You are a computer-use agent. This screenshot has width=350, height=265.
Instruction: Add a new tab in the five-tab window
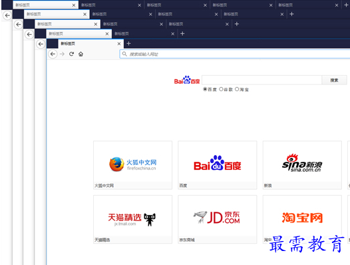point(346,5)
